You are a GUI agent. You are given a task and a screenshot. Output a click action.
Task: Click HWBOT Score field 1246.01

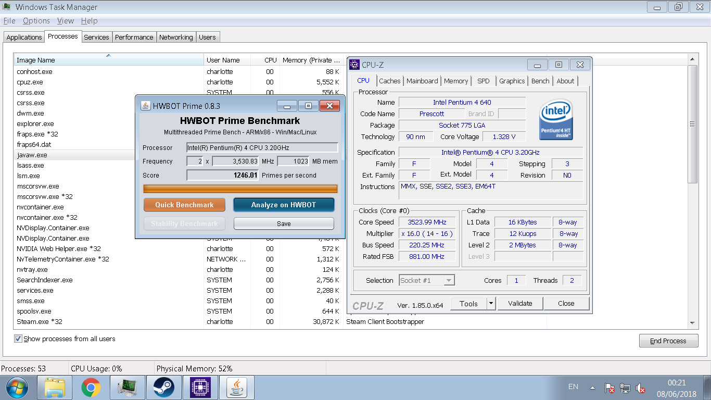coord(223,175)
